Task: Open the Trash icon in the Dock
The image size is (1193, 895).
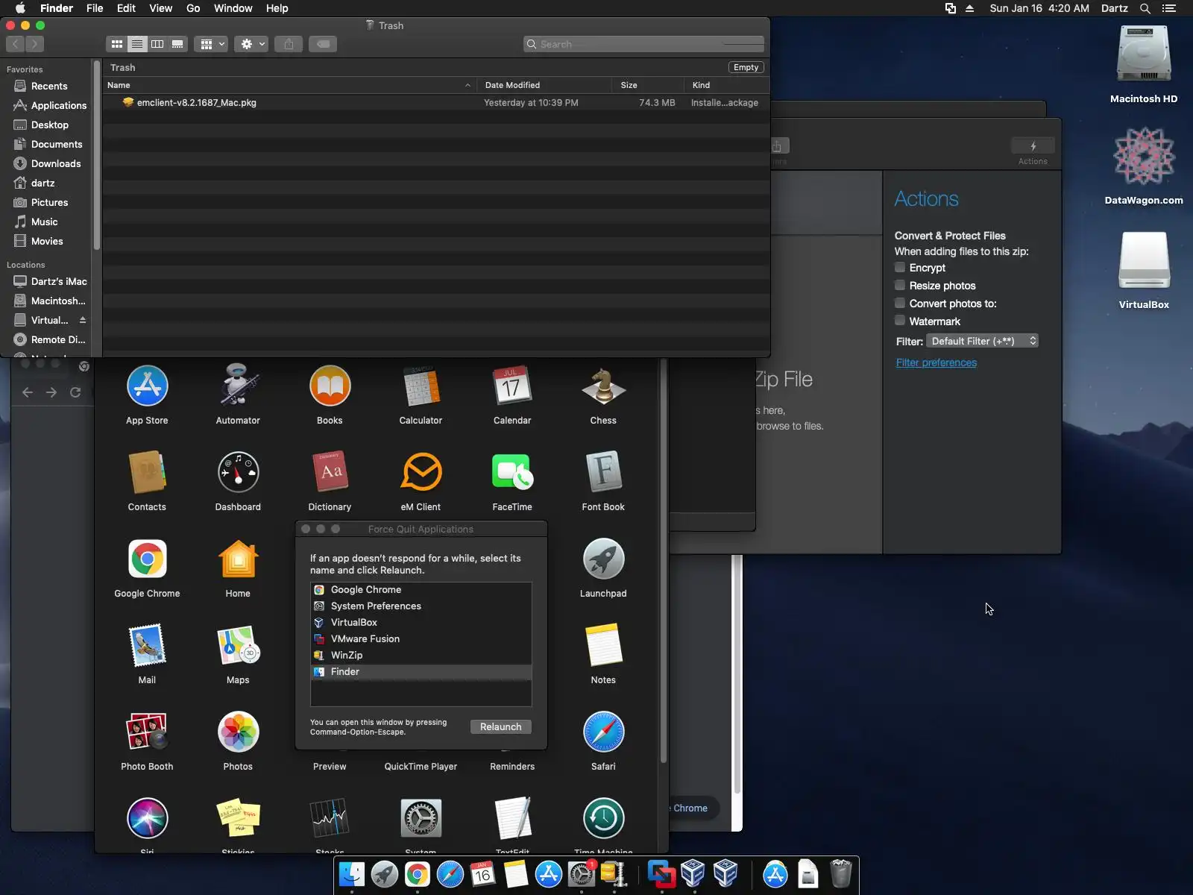Action: [x=840, y=874]
